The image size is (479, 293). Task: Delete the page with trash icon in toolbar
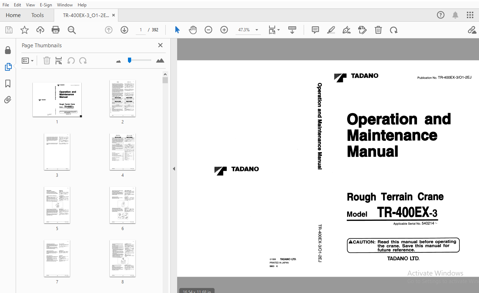point(378,30)
